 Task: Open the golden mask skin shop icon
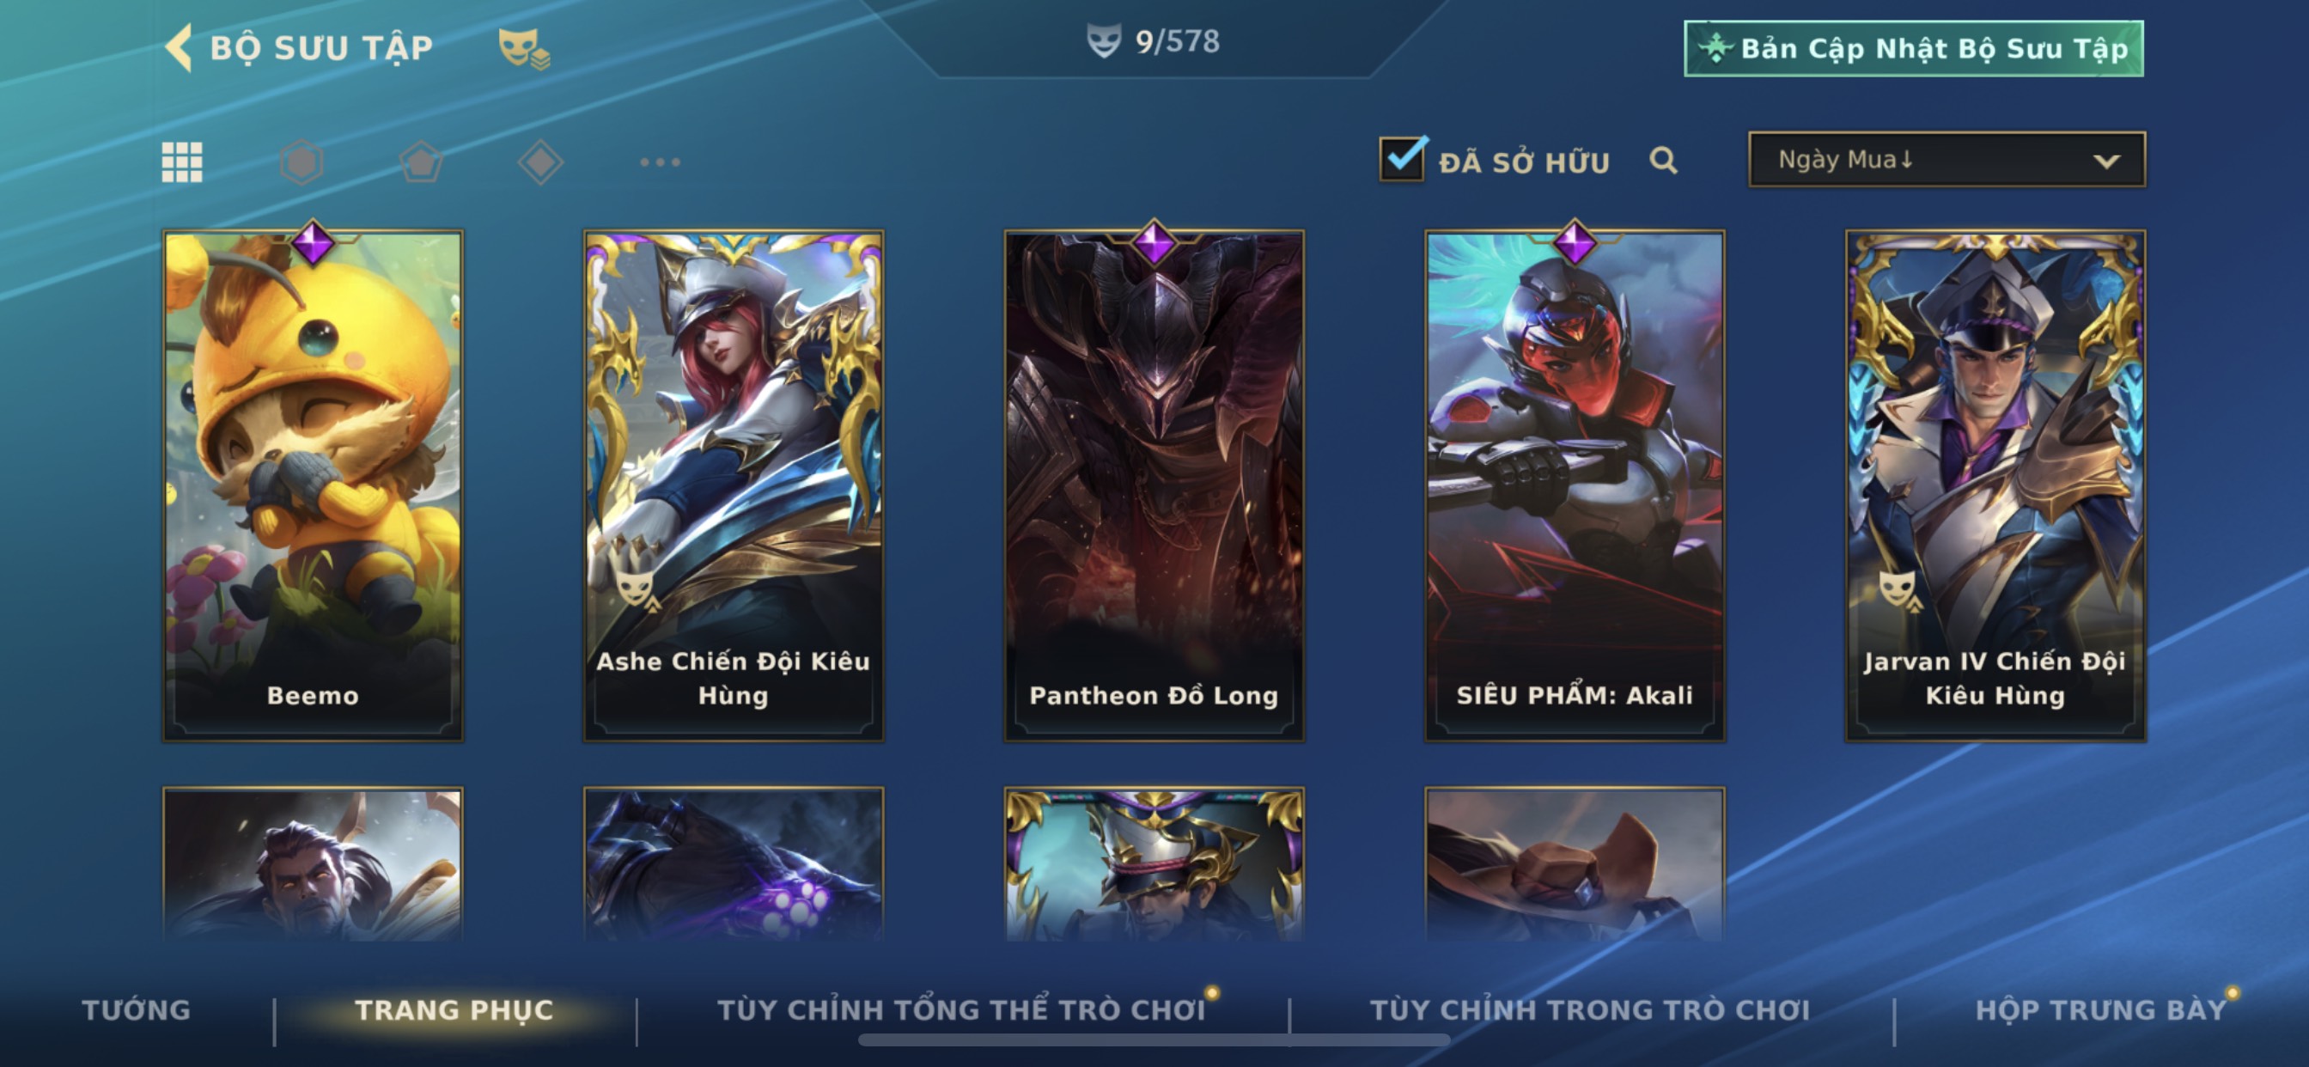click(x=524, y=47)
